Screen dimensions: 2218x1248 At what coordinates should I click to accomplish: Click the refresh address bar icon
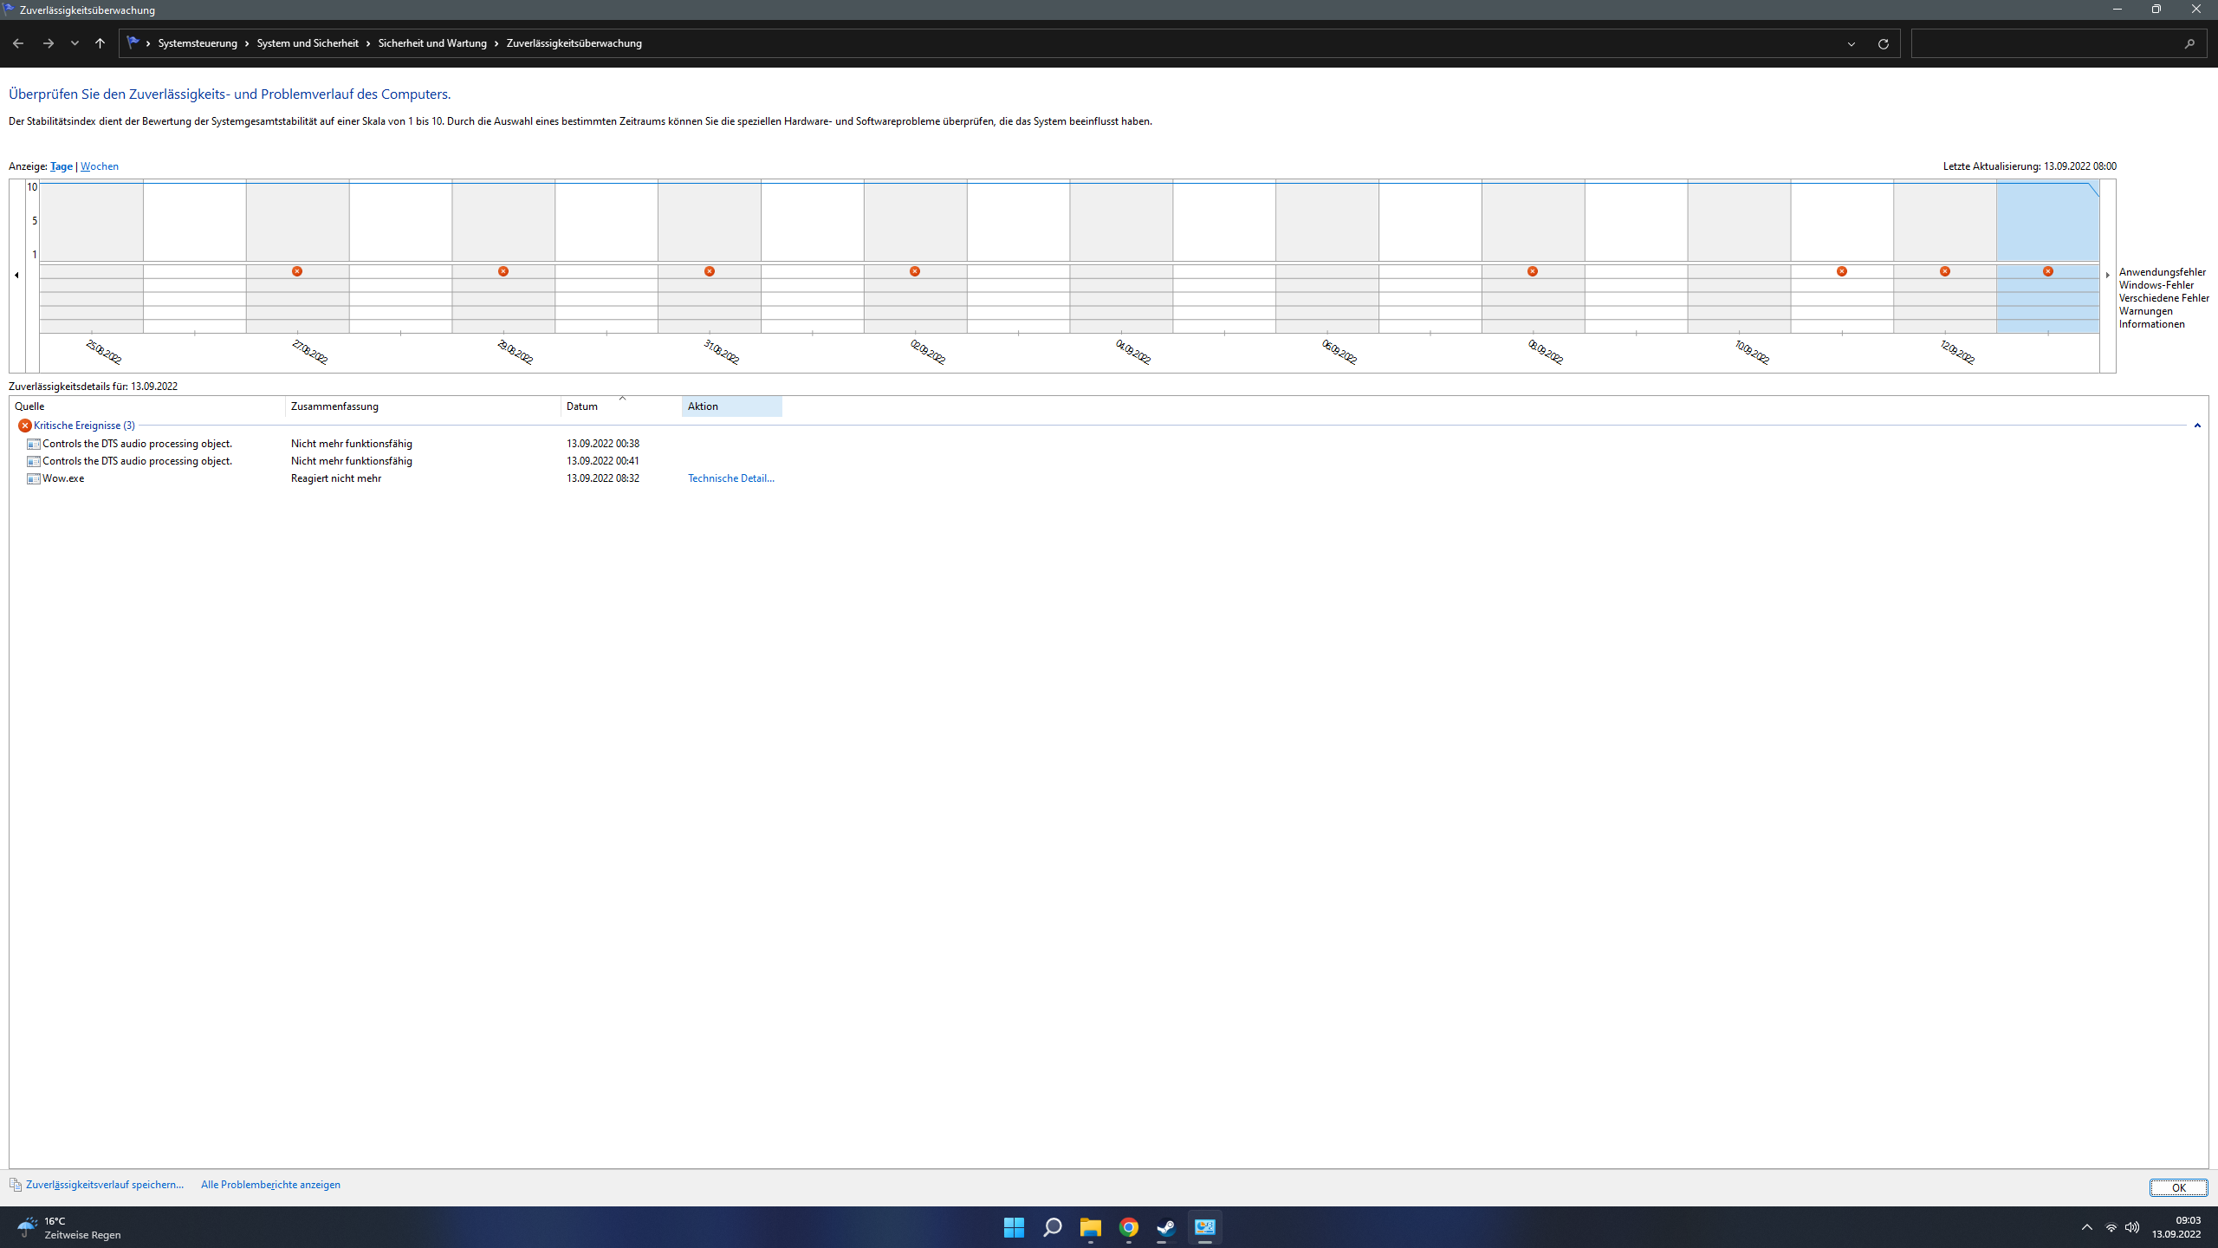[x=1883, y=43]
